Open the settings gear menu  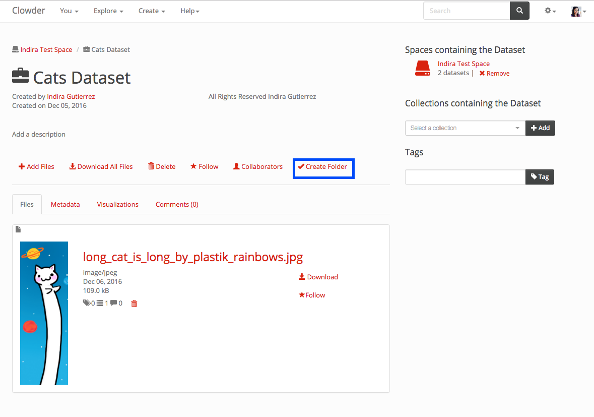[550, 11]
